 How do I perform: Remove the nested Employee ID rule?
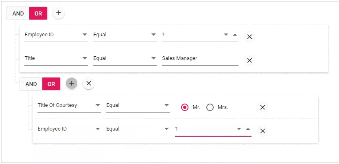(262, 131)
